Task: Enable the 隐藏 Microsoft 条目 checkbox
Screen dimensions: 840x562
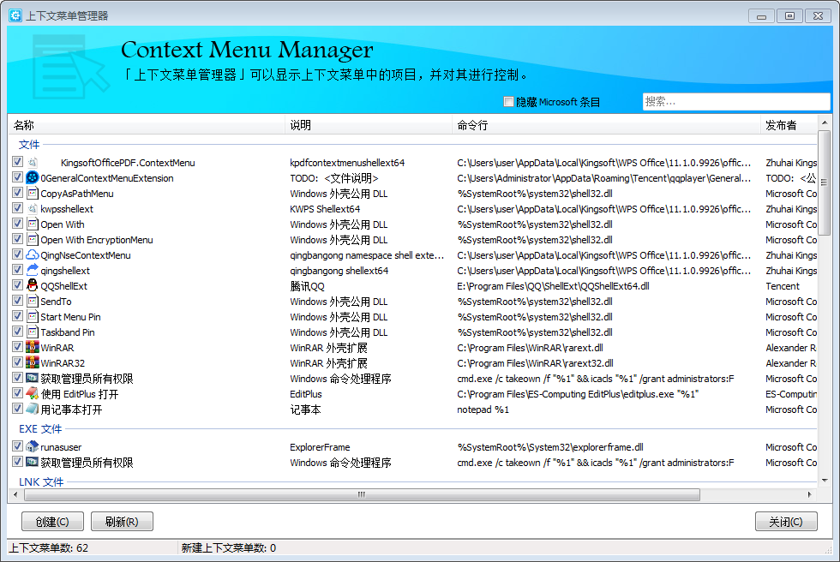Action: point(508,102)
